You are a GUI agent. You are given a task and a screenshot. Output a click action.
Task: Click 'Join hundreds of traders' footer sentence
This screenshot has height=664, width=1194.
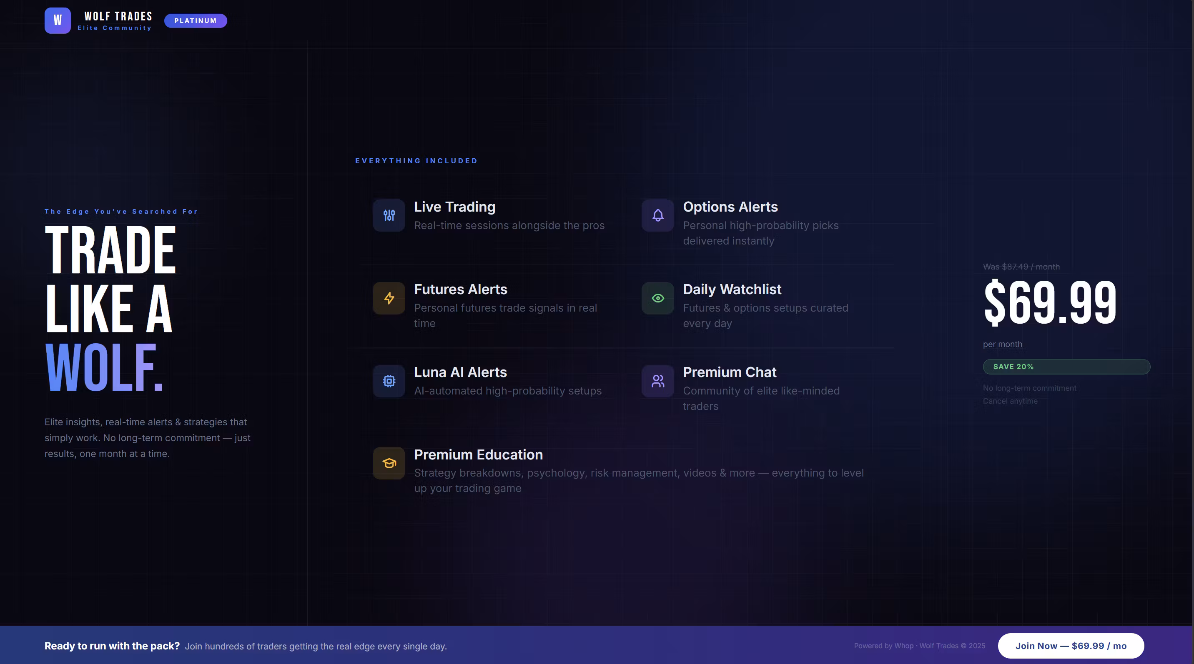pyautogui.click(x=316, y=647)
